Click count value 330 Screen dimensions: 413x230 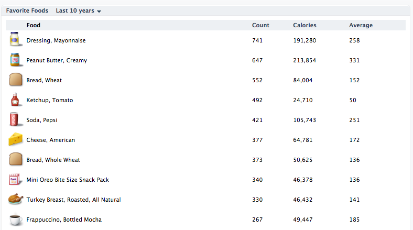click(x=257, y=200)
